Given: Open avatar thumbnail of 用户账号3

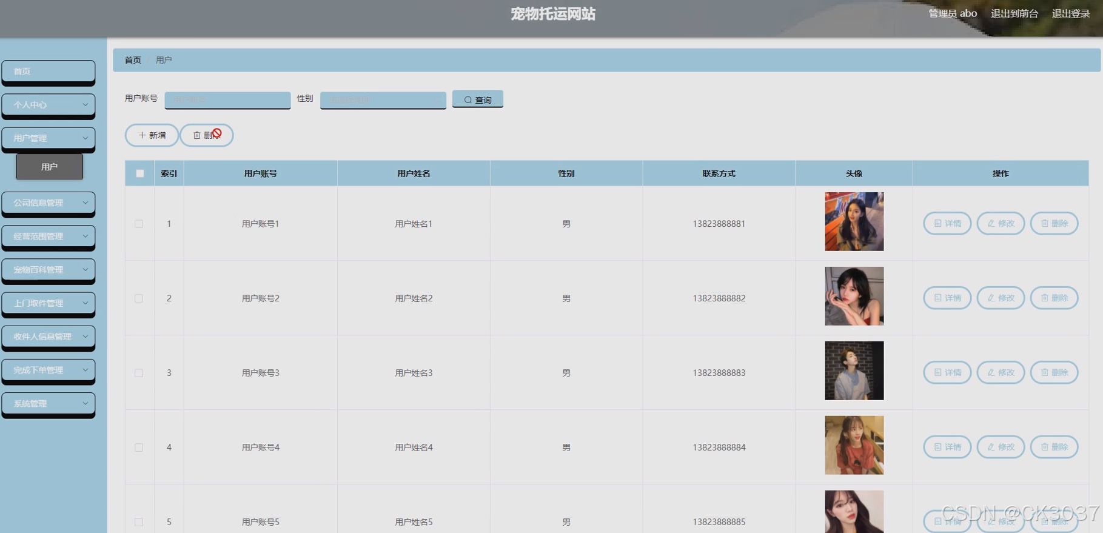Looking at the screenshot, I should click(x=854, y=370).
